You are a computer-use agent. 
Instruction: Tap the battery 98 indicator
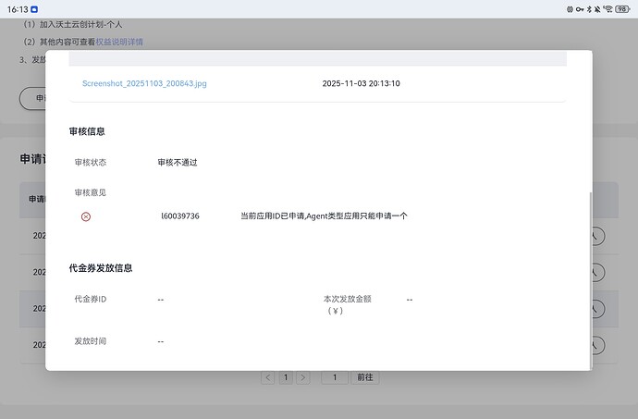(x=622, y=9)
